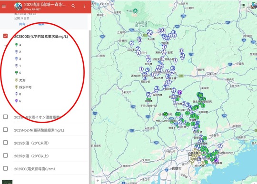The width and height of the screenshot is (257, 184).
Task: Click the green 5 marker near 吉備中央町
Action: point(166,114)
